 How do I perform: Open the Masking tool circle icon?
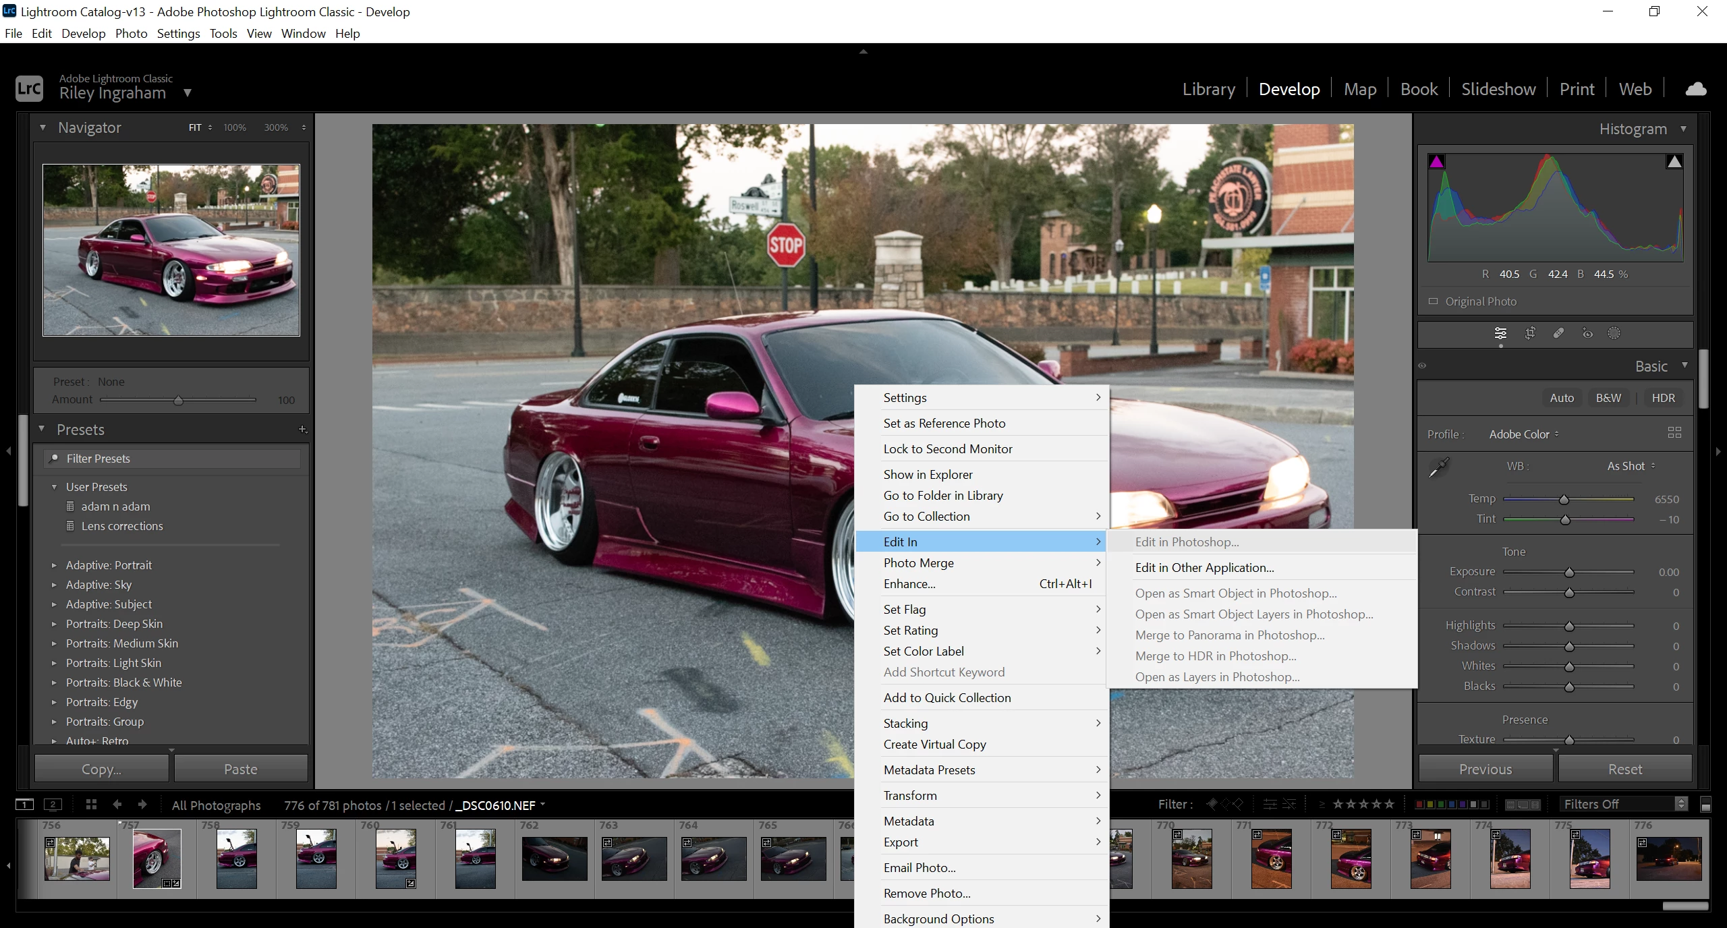click(x=1614, y=333)
